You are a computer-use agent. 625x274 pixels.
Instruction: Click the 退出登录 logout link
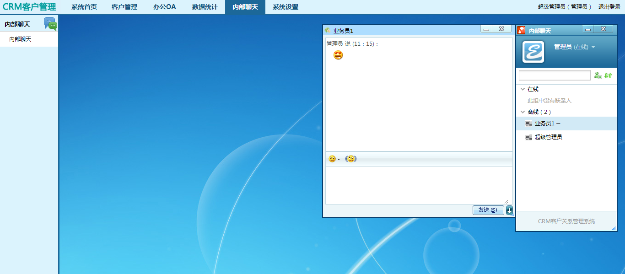pos(609,7)
